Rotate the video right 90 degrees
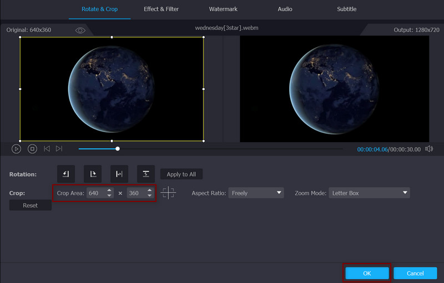444x283 pixels. tap(93, 174)
